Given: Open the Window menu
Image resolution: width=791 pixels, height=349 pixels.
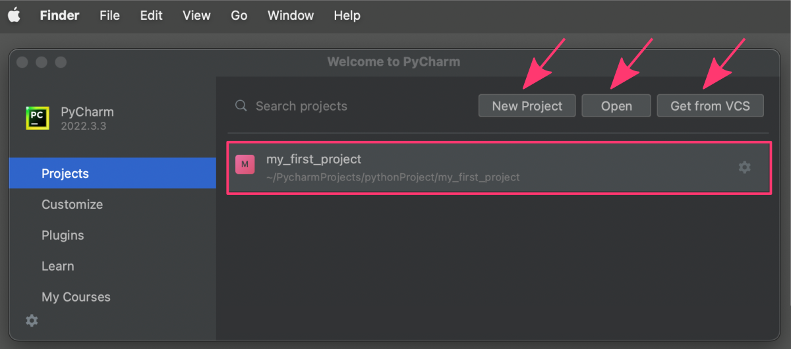Looking at the screenshot, I should pos(291,15).
